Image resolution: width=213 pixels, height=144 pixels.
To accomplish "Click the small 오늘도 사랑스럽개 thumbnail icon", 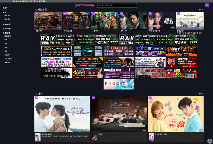I will (152, 137).
